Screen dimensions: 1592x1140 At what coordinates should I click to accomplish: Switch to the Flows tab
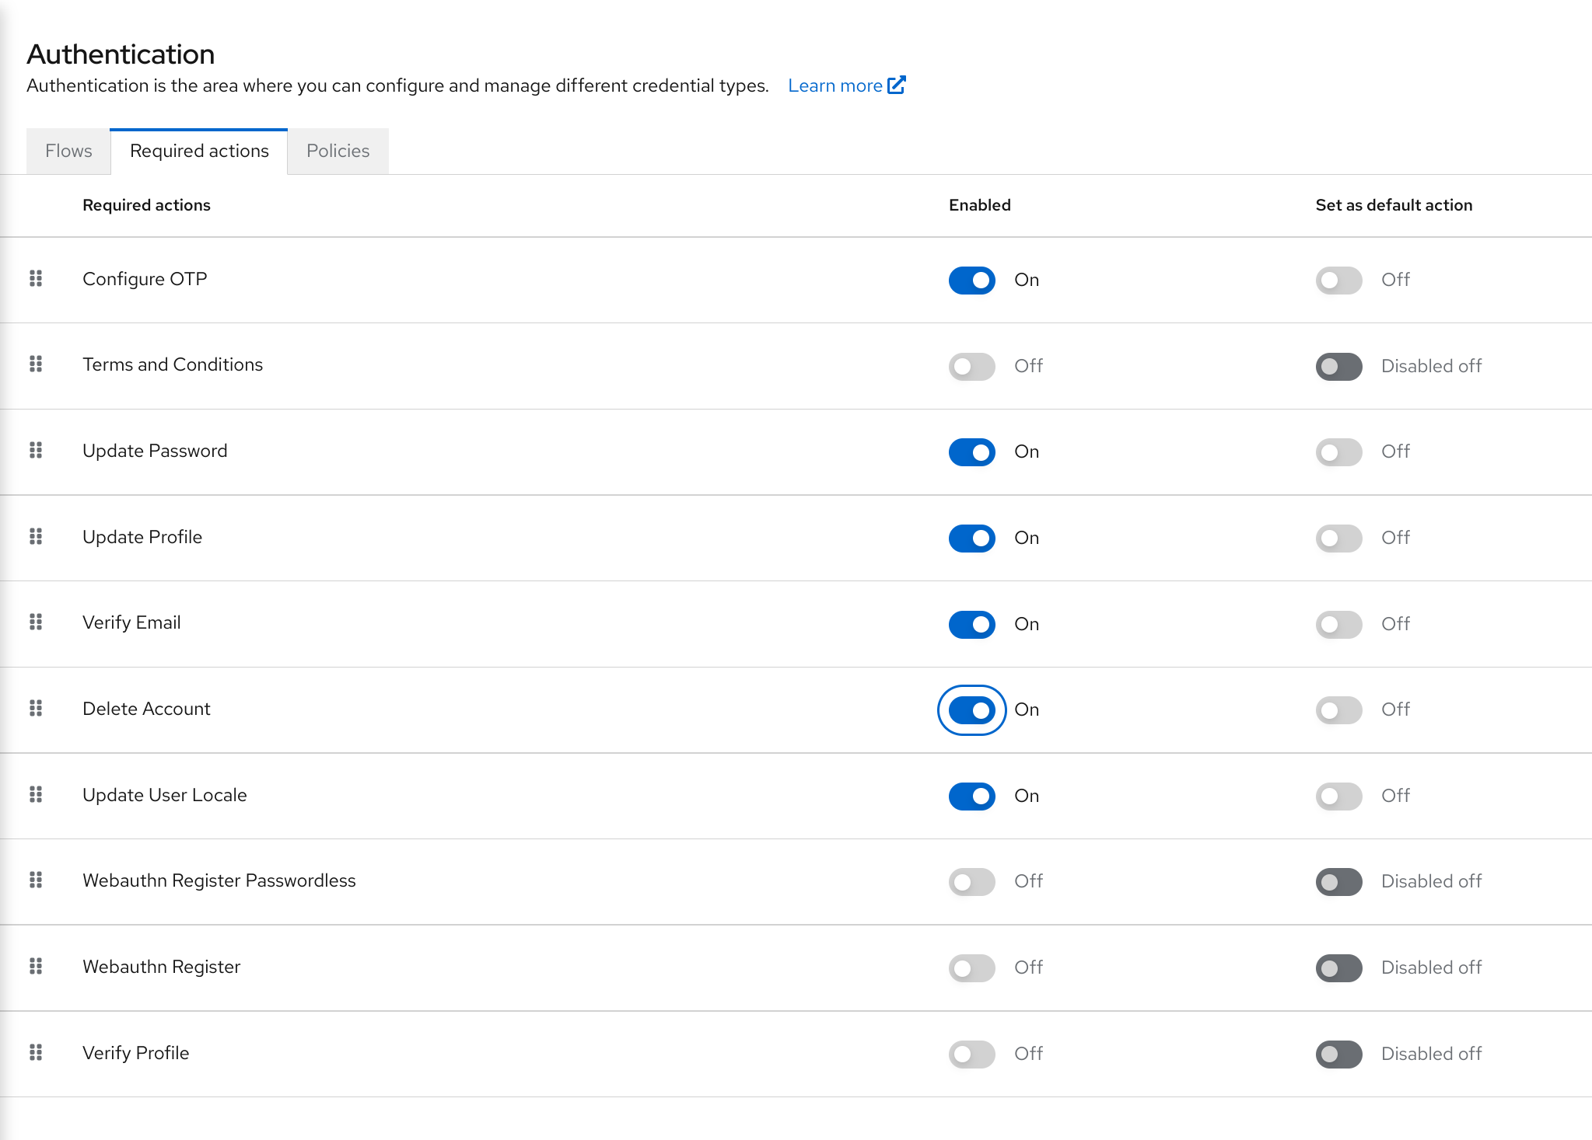(68, 151)
